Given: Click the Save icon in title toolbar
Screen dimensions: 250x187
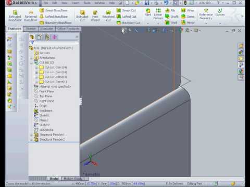Looking at the screenshot, I should (147, 3).
